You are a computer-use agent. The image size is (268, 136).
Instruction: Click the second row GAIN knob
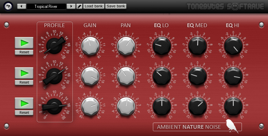pyautogui.click(x=90, y=76)
